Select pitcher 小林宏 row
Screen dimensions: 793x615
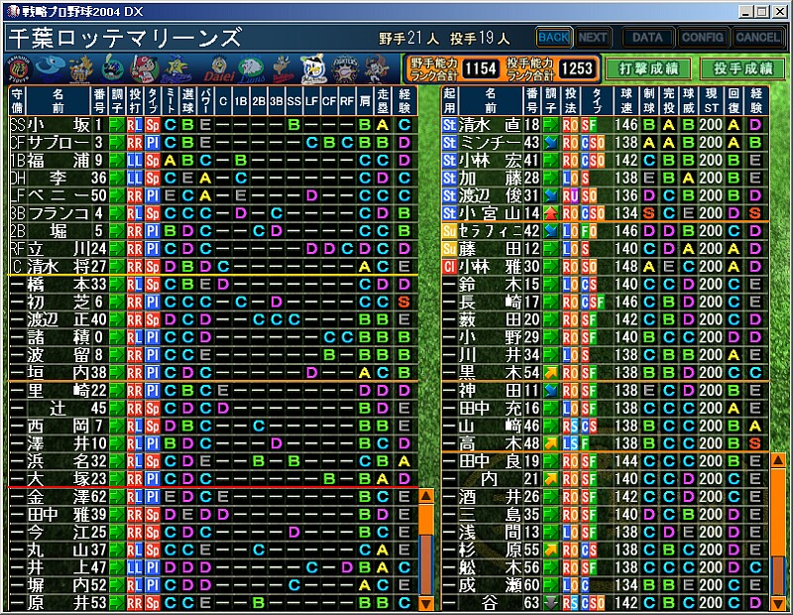coord(605,161)
